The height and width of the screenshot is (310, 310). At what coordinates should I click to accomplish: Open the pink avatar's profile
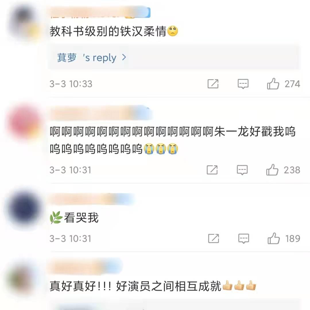[24, 123]
